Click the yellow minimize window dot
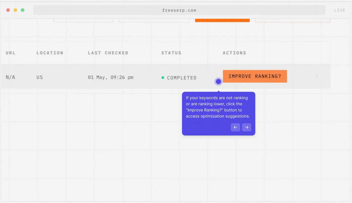352x203 pixels. (x=15, y=10)
